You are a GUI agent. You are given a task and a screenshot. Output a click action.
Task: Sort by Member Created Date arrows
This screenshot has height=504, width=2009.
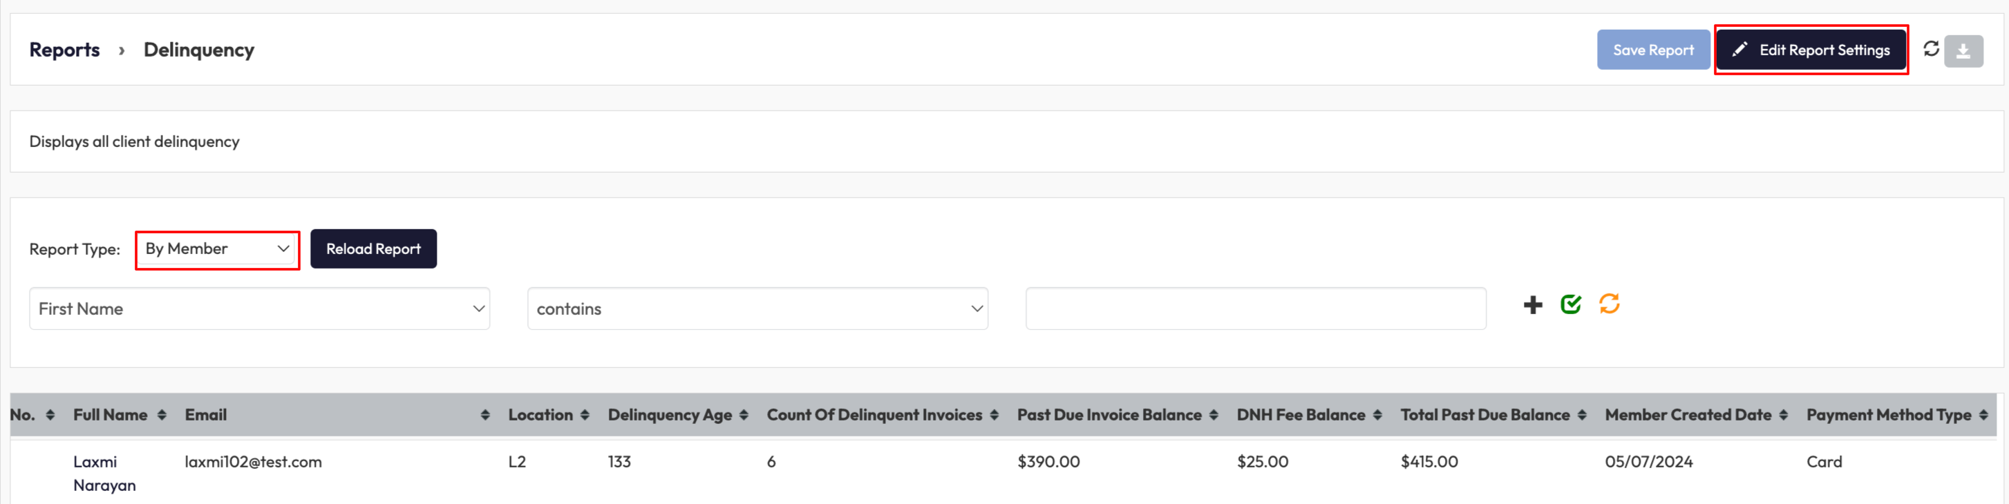coord(1784,415)
